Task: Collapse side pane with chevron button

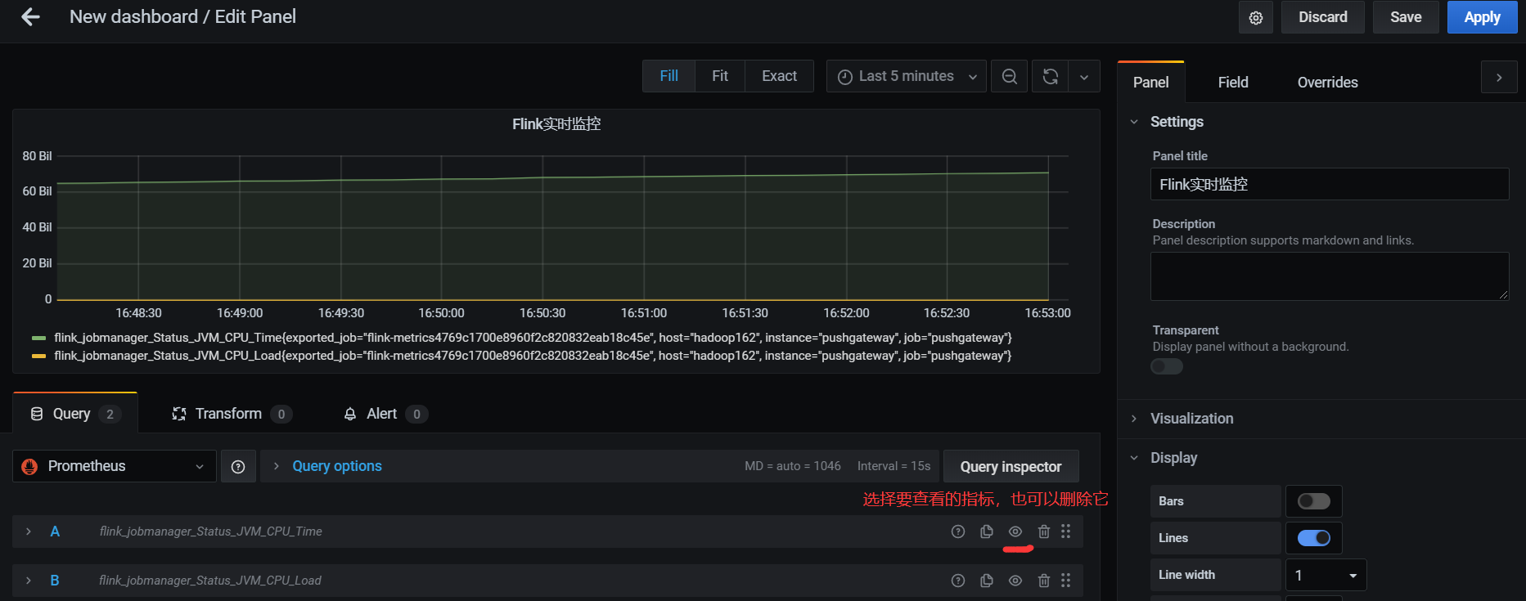Action: click(1499, 78)
